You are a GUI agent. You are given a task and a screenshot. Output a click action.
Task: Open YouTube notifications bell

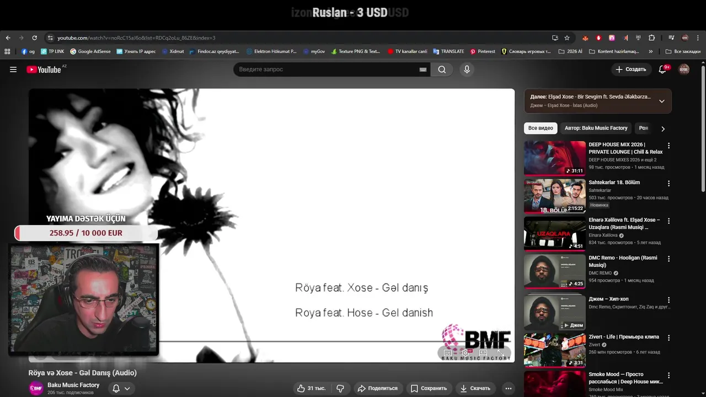[663, 69]
